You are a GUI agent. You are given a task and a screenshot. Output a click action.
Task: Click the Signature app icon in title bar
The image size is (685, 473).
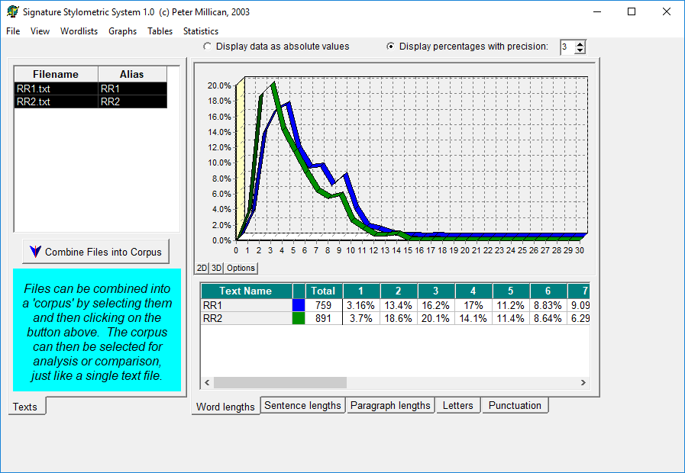pos(13,11)
